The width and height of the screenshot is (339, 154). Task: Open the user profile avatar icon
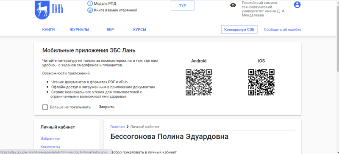coord(297,5)
